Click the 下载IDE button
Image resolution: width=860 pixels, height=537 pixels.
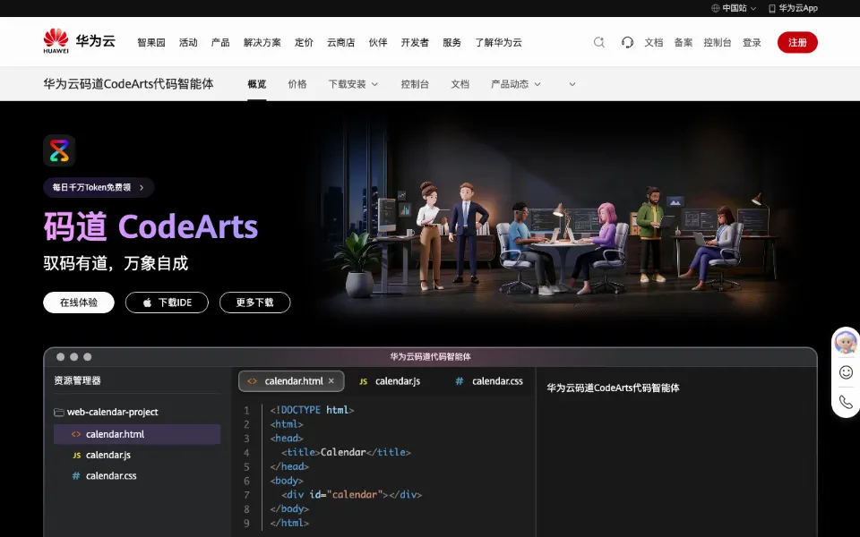(167, 303)
